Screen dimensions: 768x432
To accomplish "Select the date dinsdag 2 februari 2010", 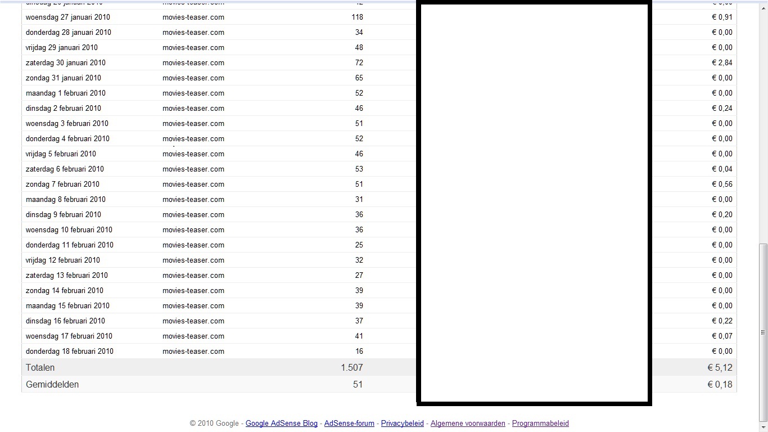I will click(x=64, y=108).
